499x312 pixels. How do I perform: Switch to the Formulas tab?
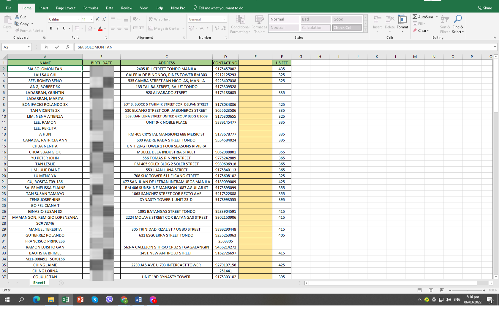(91, 8)
